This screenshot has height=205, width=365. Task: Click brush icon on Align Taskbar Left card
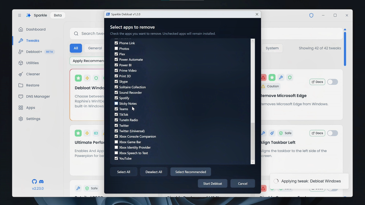[272, 133]
